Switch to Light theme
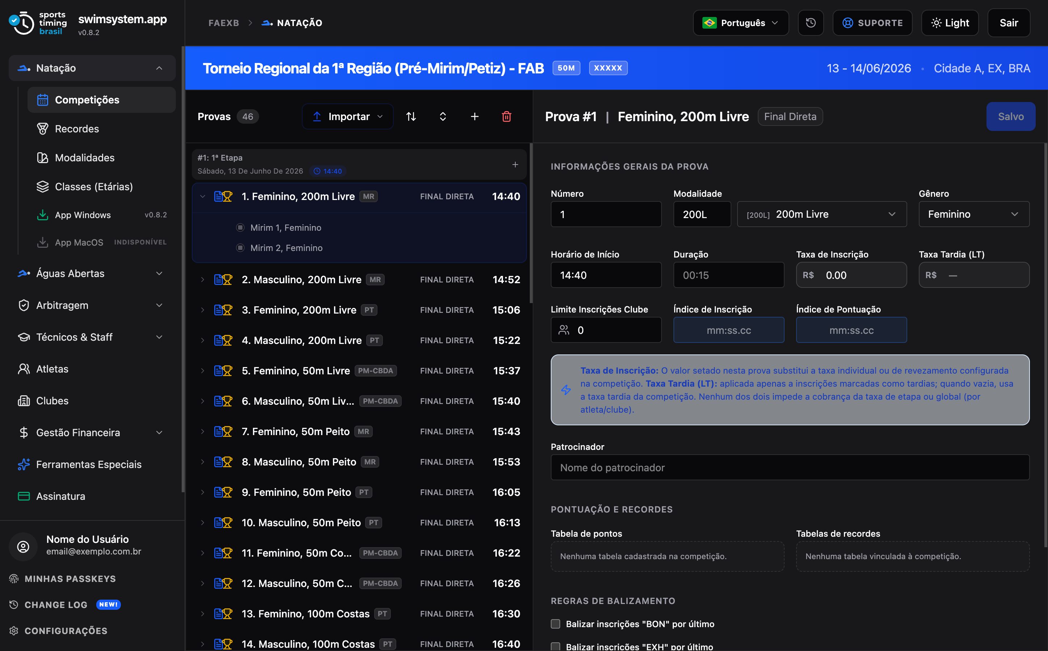This screenshot has width=1048, height=651. click(x=950, y=23)
